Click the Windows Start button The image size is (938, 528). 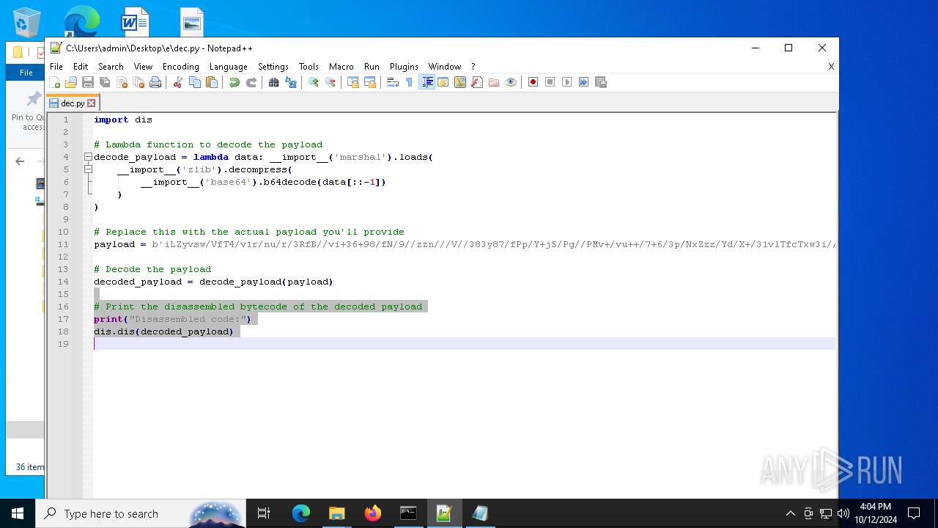click(x=18, y=513)
